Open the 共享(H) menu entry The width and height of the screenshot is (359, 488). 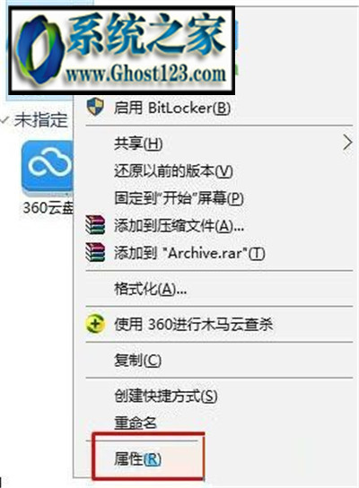point(138,144)
